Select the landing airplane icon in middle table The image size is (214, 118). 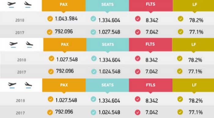(x=29, y=44)
